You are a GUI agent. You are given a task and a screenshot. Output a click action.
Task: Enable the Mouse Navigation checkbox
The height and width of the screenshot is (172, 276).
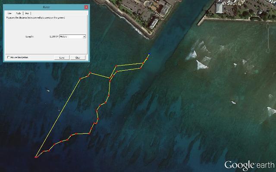(x=8, y=57)
